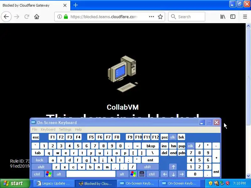Screen dimensions: 251x188
Task: Toggle the nlk num lock key
Action: pyautogui.click(x=190, y=146)
